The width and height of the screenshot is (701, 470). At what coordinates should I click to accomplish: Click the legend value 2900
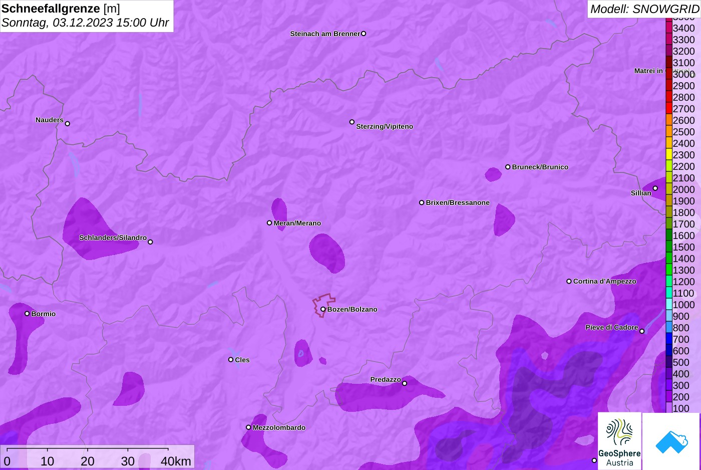coord(684,86)
